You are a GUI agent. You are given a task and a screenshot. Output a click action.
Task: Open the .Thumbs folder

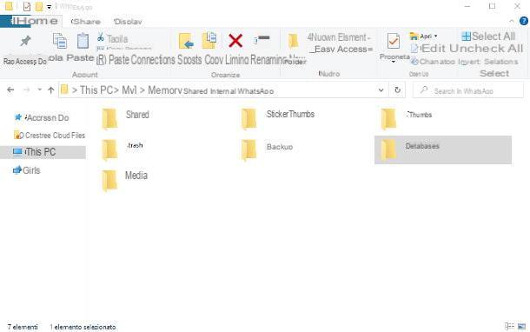(407, 119)
